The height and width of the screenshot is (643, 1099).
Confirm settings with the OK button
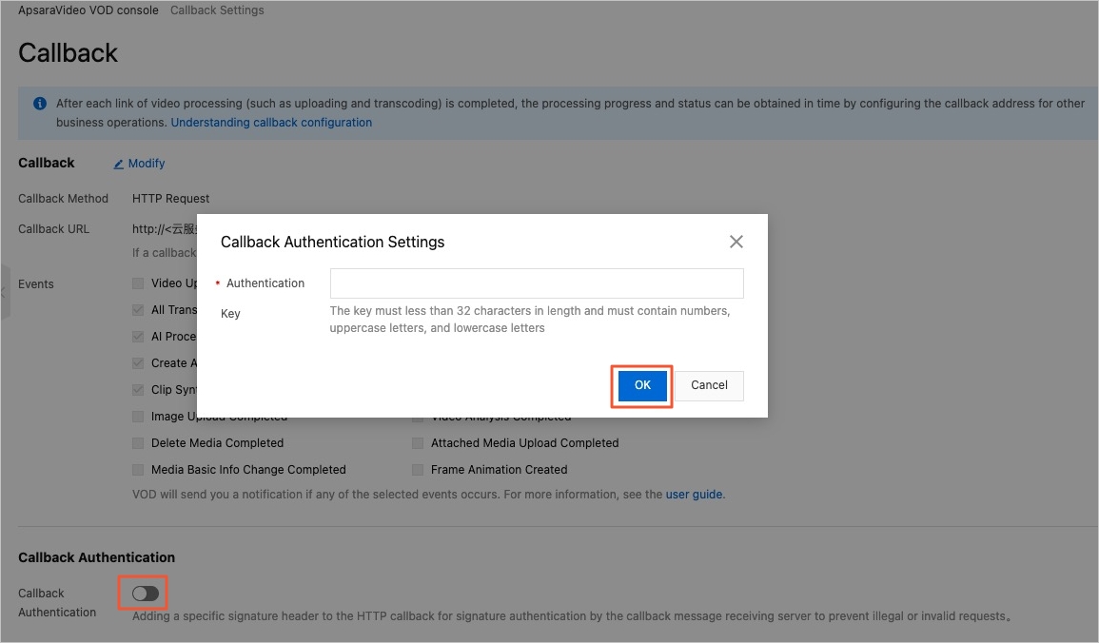click(x=640, y=385)
